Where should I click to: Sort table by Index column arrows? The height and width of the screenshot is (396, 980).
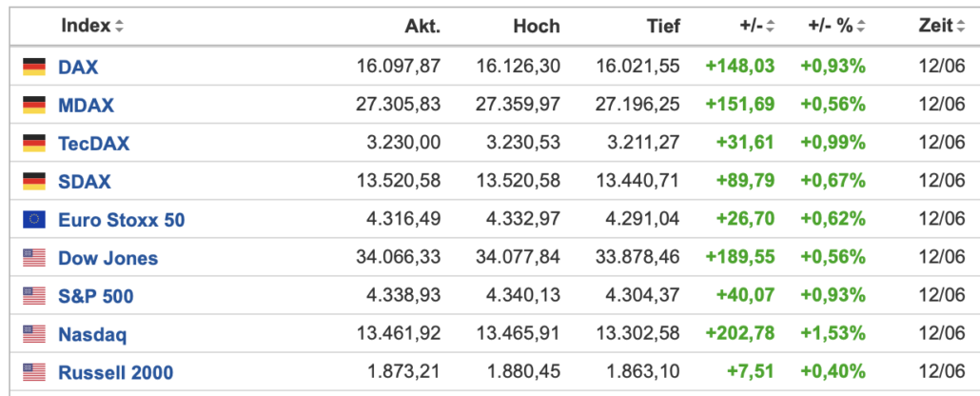[119, 27]
